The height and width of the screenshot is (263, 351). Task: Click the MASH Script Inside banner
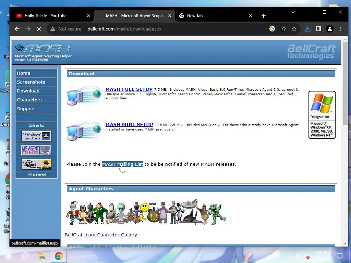(36, 136)
